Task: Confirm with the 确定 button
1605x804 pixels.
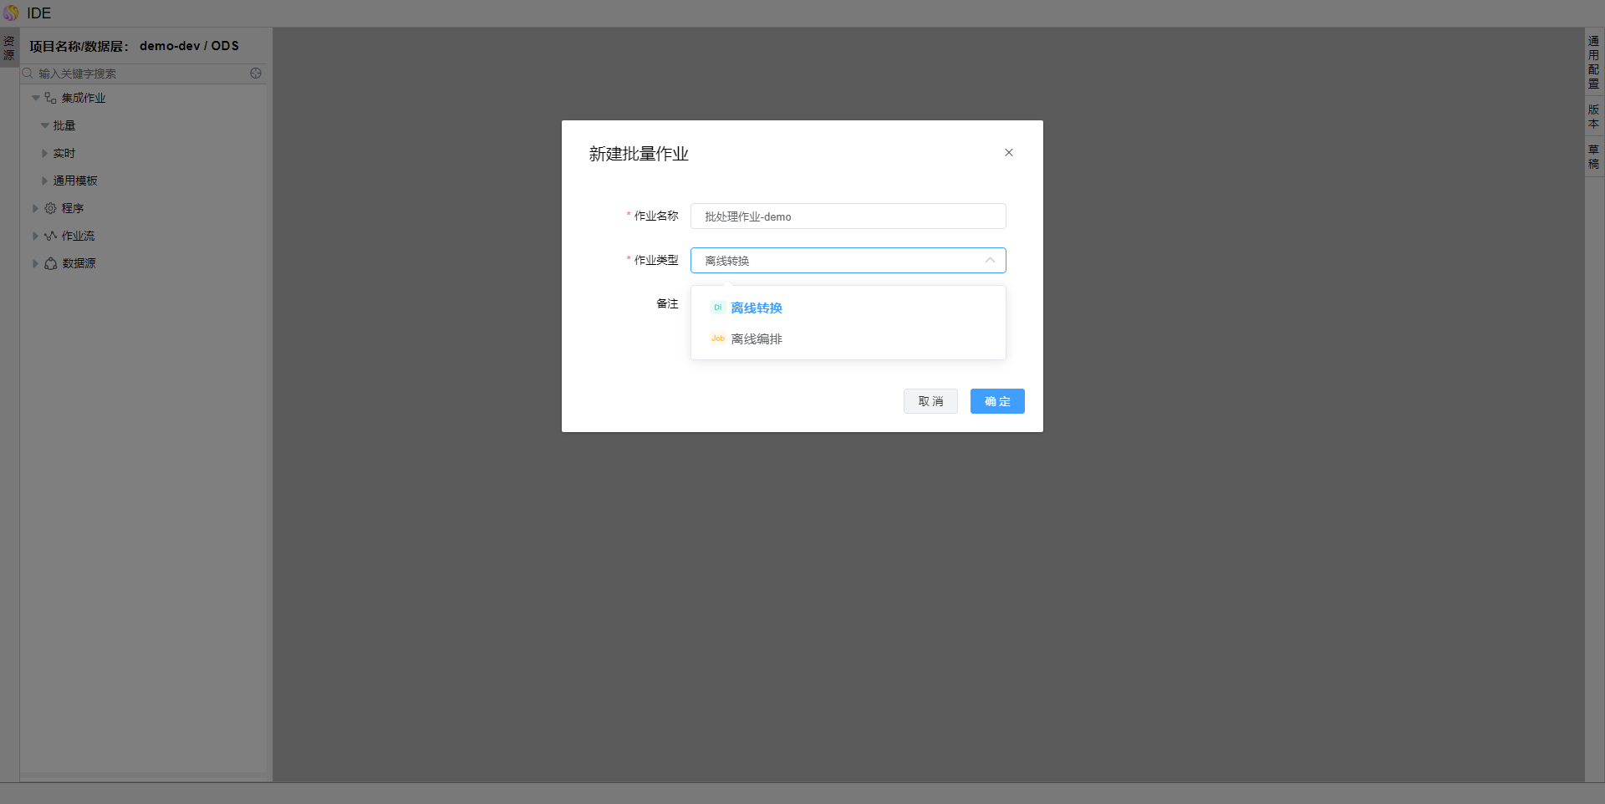Action: [x=997, y=401]
